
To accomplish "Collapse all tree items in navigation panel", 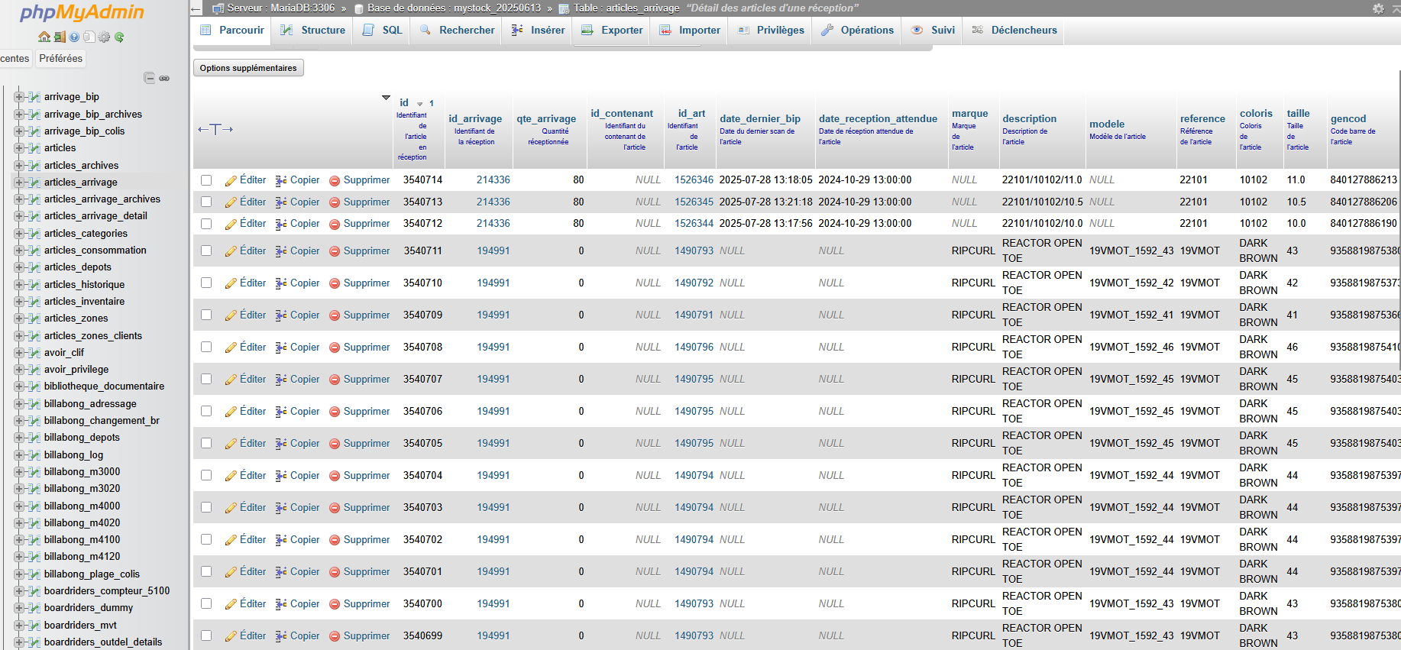I will 150,78.
